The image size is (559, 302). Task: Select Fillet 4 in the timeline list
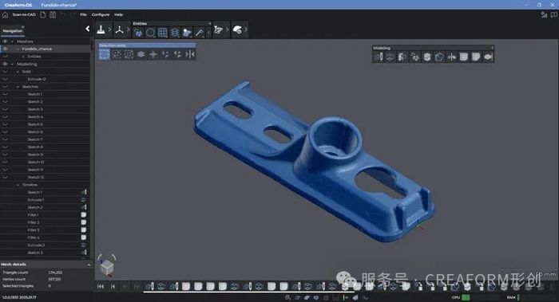34,237
